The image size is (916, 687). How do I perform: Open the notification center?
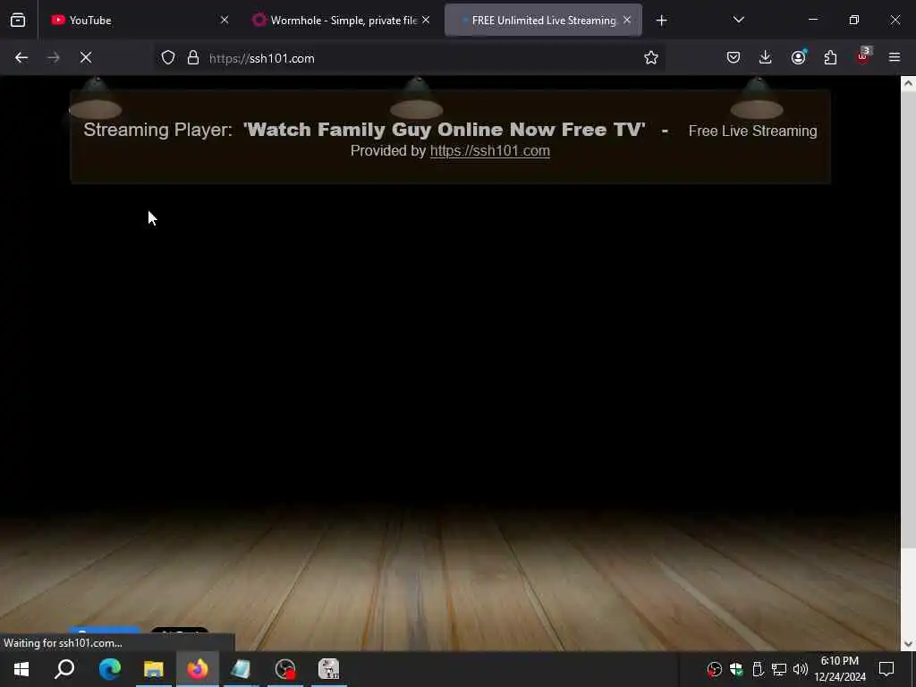tap(886, 669)
